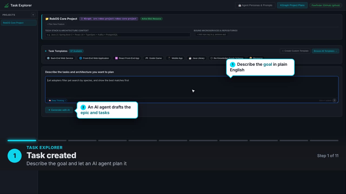Viewport: 346px width, 194px height.
Task: Select the RobOS Core Project in the sidebar
Action: pos(19,23)
